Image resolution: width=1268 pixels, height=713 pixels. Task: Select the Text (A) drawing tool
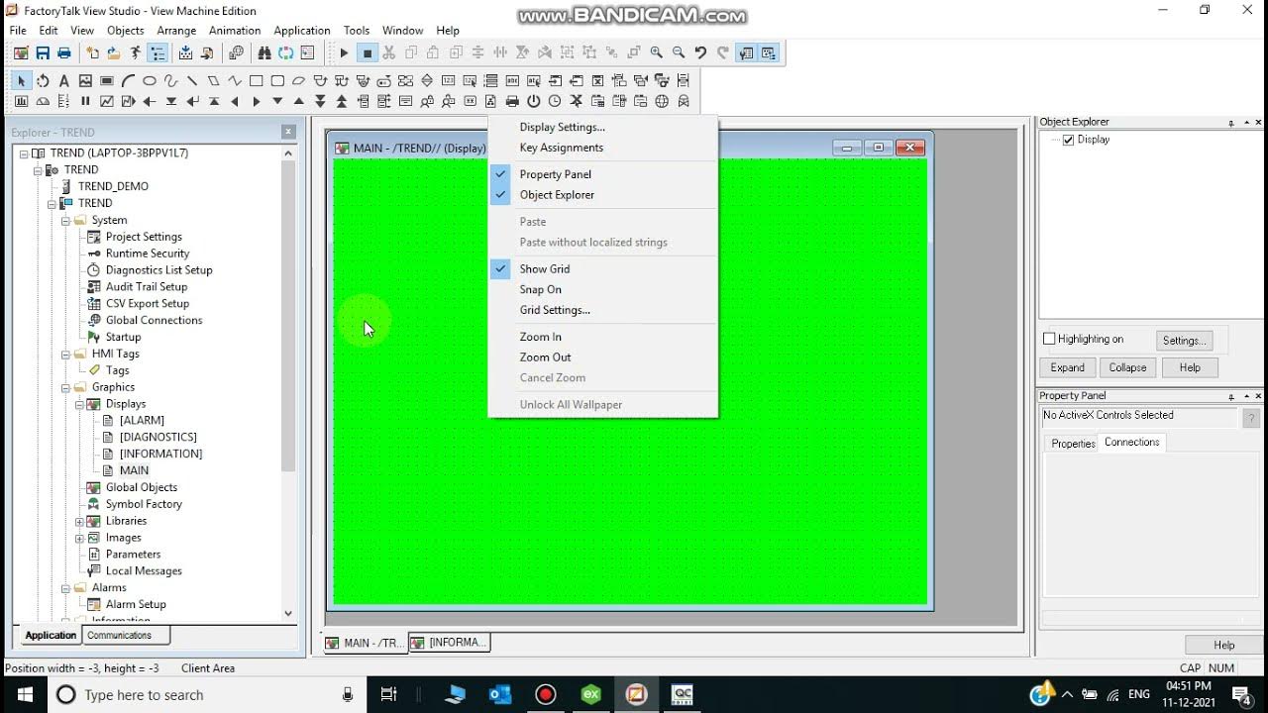tap(63, 81)
